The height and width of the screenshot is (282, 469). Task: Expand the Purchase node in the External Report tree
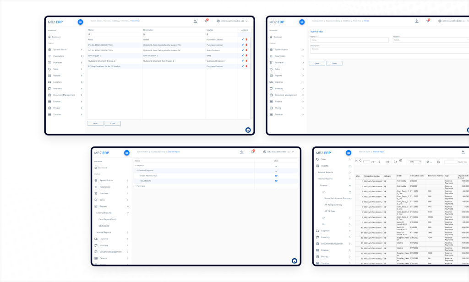135,186
